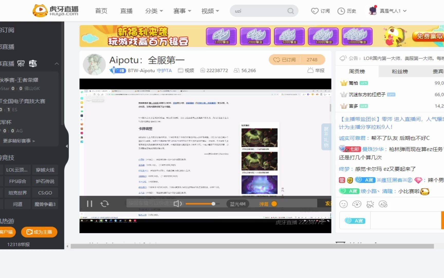This screenshot has width=444, height=278.
Task: Open the 问道 category
Action: point(17,204)
